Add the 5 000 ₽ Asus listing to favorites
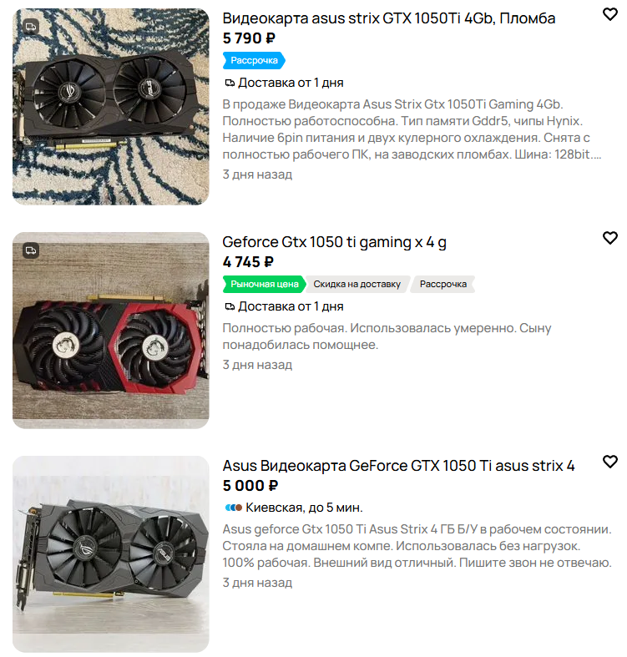 [609, 462]
